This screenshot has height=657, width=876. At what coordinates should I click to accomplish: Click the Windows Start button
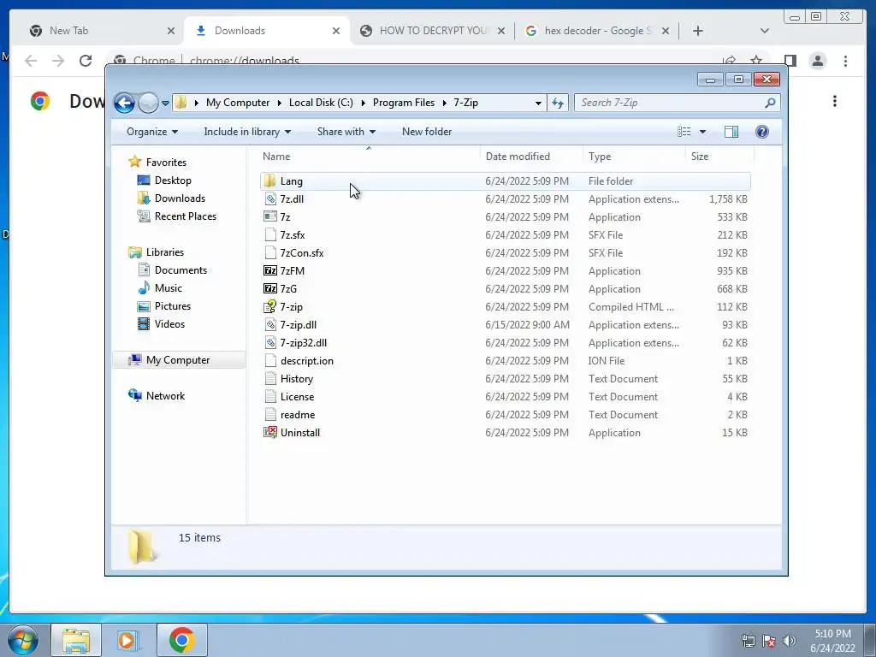click(23, 640)
